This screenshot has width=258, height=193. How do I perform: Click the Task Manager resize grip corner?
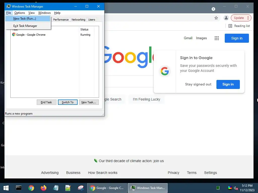coord(103,115)
